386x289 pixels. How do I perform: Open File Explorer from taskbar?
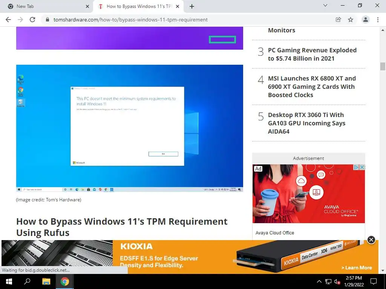click(x=46, y=281)
